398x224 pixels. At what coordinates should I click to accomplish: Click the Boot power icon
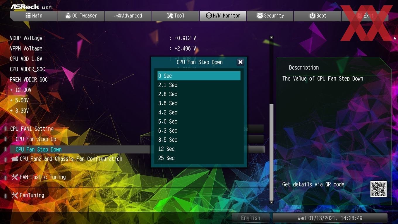click(312, 16)
